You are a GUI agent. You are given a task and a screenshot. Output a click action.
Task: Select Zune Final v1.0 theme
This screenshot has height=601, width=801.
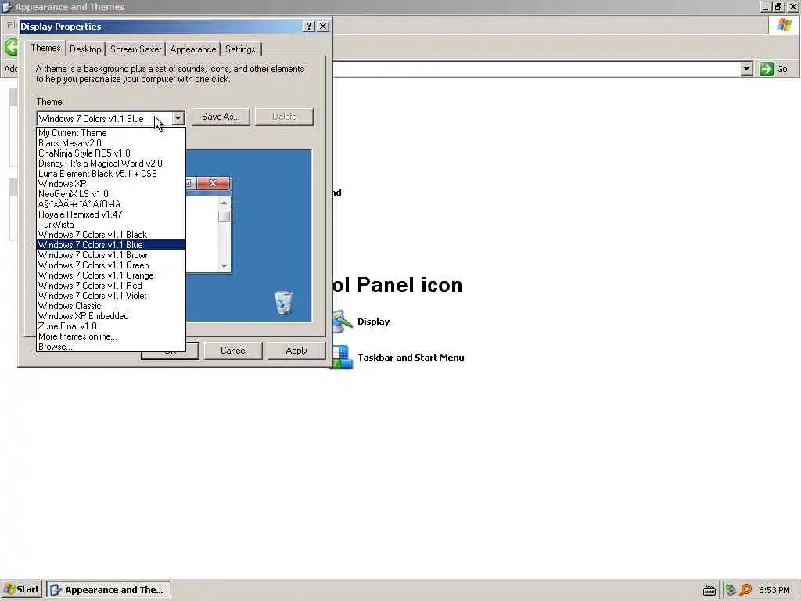(111, 326)
